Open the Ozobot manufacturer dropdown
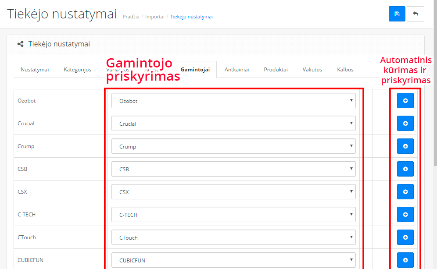 click(x=233, y=101)
